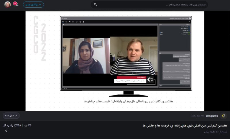Click the pencil icon in the meeting toolbar
The height and width of the screenshot is (139, 230).
[77, 22]
